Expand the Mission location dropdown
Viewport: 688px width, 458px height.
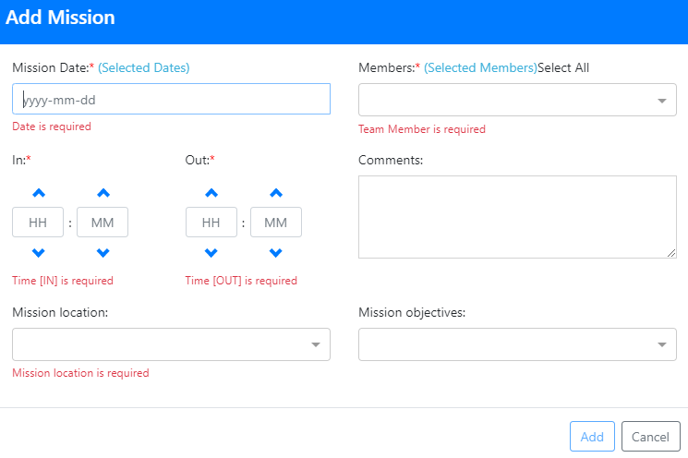click(x=171, y=344)
